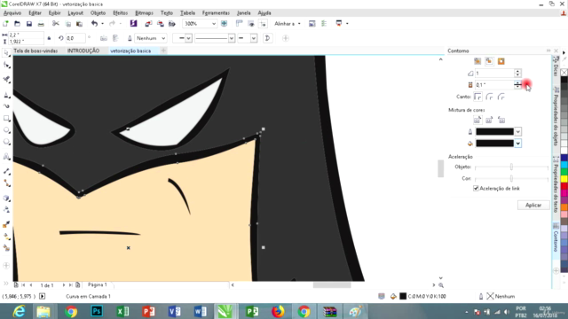Select bevel corner option

[x=501, y=97]
